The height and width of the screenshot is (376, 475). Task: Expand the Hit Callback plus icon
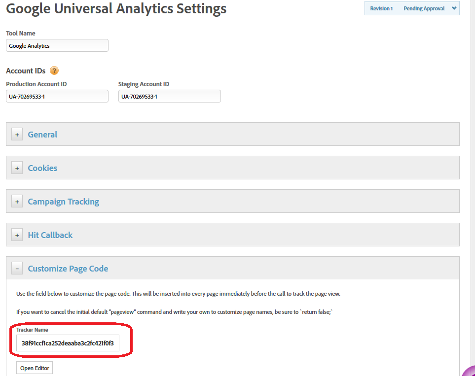17,235
